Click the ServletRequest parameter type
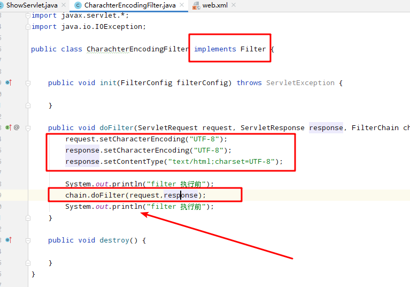The height and width of the screenshot is (287, 410). pyautogui.click(x=168, y=128)
